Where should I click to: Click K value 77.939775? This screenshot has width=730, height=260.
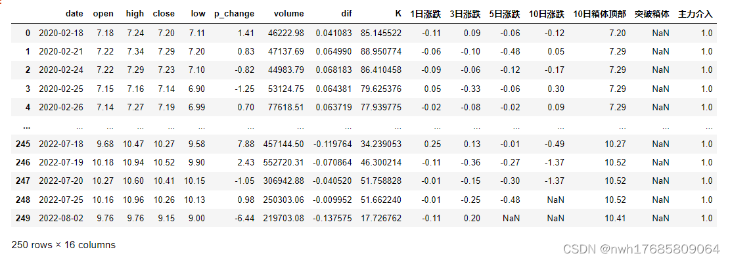point(381,107)
